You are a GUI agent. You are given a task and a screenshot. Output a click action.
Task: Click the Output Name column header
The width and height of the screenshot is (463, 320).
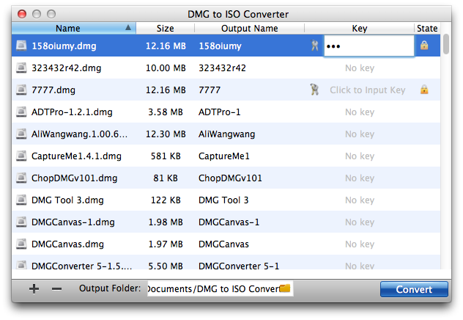[x=249, y=29]
